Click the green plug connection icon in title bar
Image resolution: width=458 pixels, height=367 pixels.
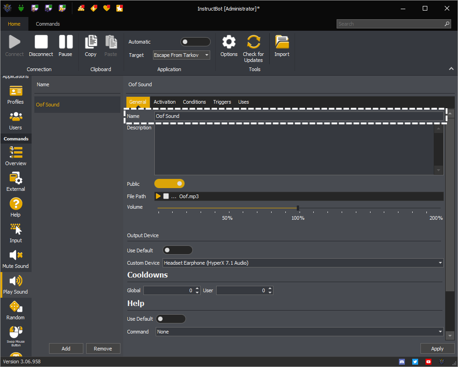(x=21, y=8)
